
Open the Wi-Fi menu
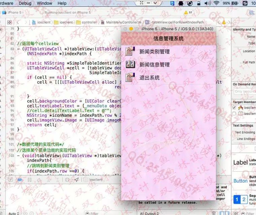[x=216, y=3]
